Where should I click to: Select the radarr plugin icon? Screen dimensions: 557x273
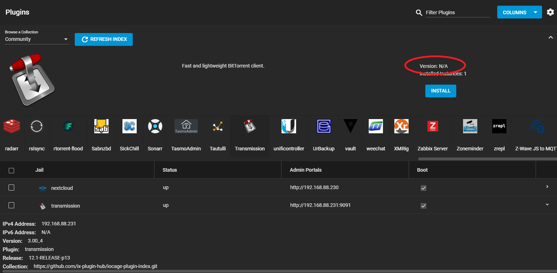[12, 126]
